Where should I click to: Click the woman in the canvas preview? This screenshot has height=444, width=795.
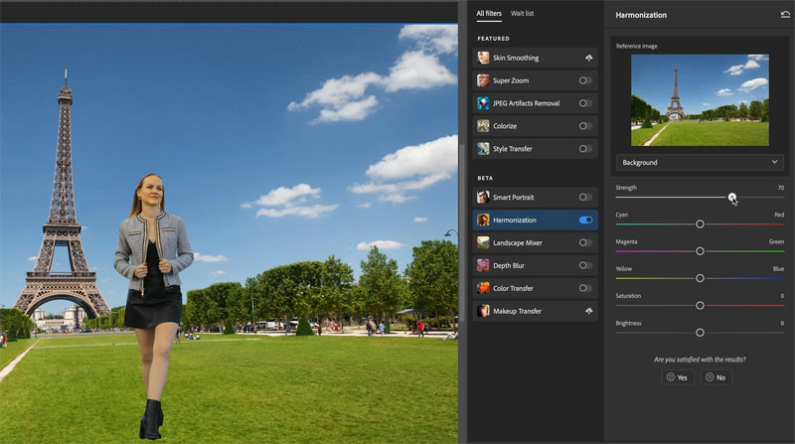[153, 304]
